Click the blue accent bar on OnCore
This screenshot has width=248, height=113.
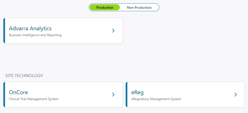pyautogui.click(x=4, y=94)
